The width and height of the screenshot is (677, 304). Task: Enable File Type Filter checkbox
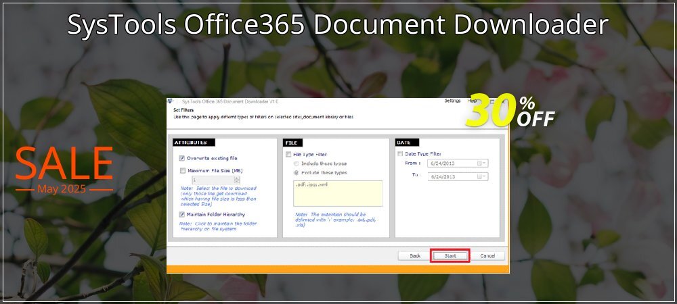288,154
